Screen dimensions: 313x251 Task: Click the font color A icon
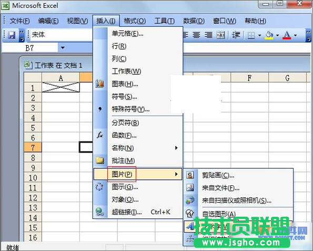pos(287,35)
